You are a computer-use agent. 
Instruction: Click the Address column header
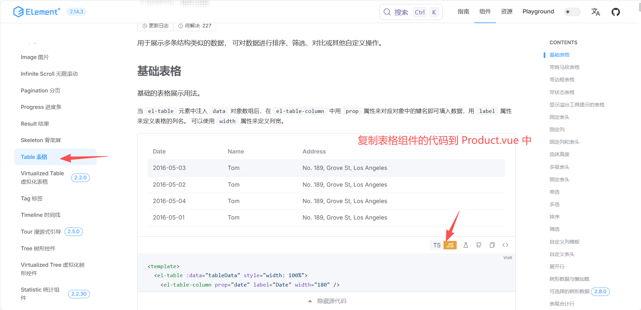(314, 151)
